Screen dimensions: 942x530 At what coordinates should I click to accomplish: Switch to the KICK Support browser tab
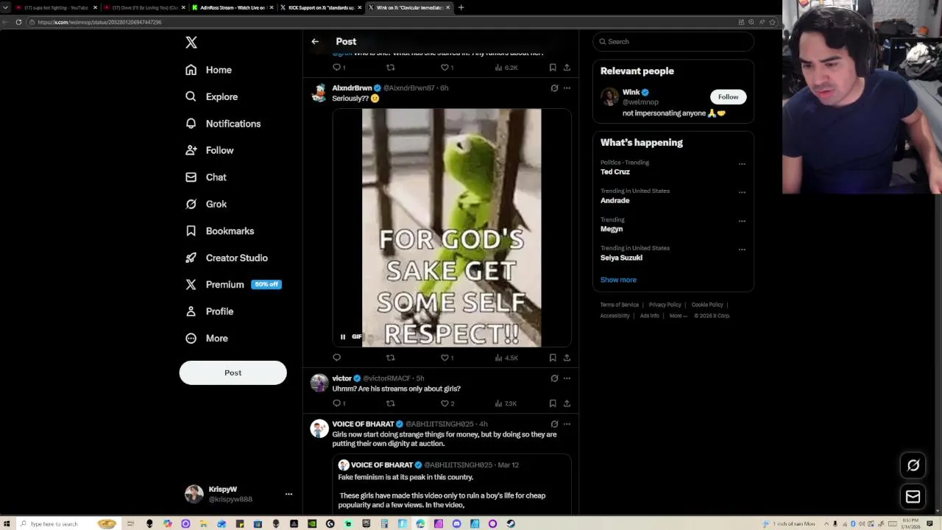[x=320, y=7]
